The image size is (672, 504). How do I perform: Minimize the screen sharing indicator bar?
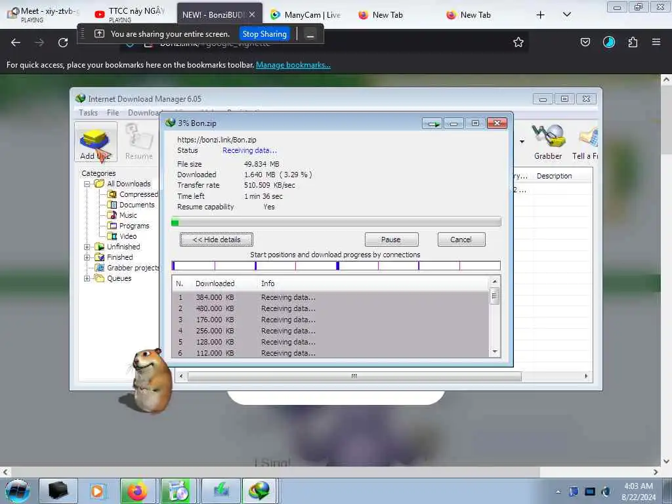(x=310, y=34)
